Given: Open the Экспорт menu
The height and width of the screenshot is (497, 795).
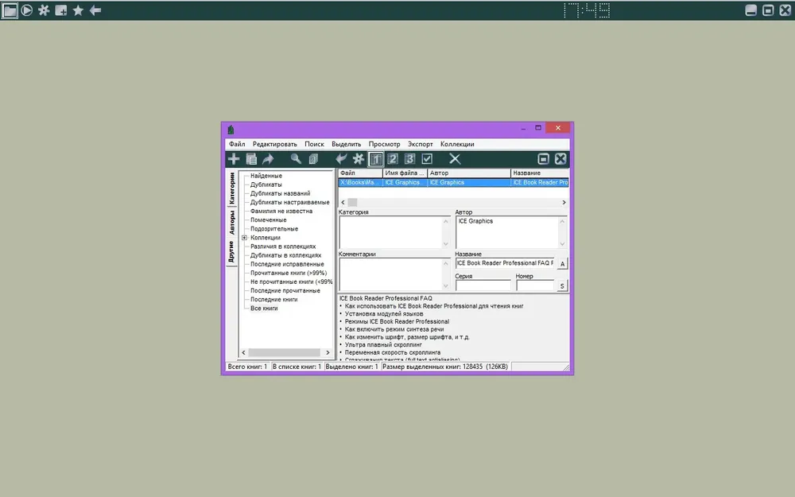Looking at the screenshot, I should (x=421, y=144).
